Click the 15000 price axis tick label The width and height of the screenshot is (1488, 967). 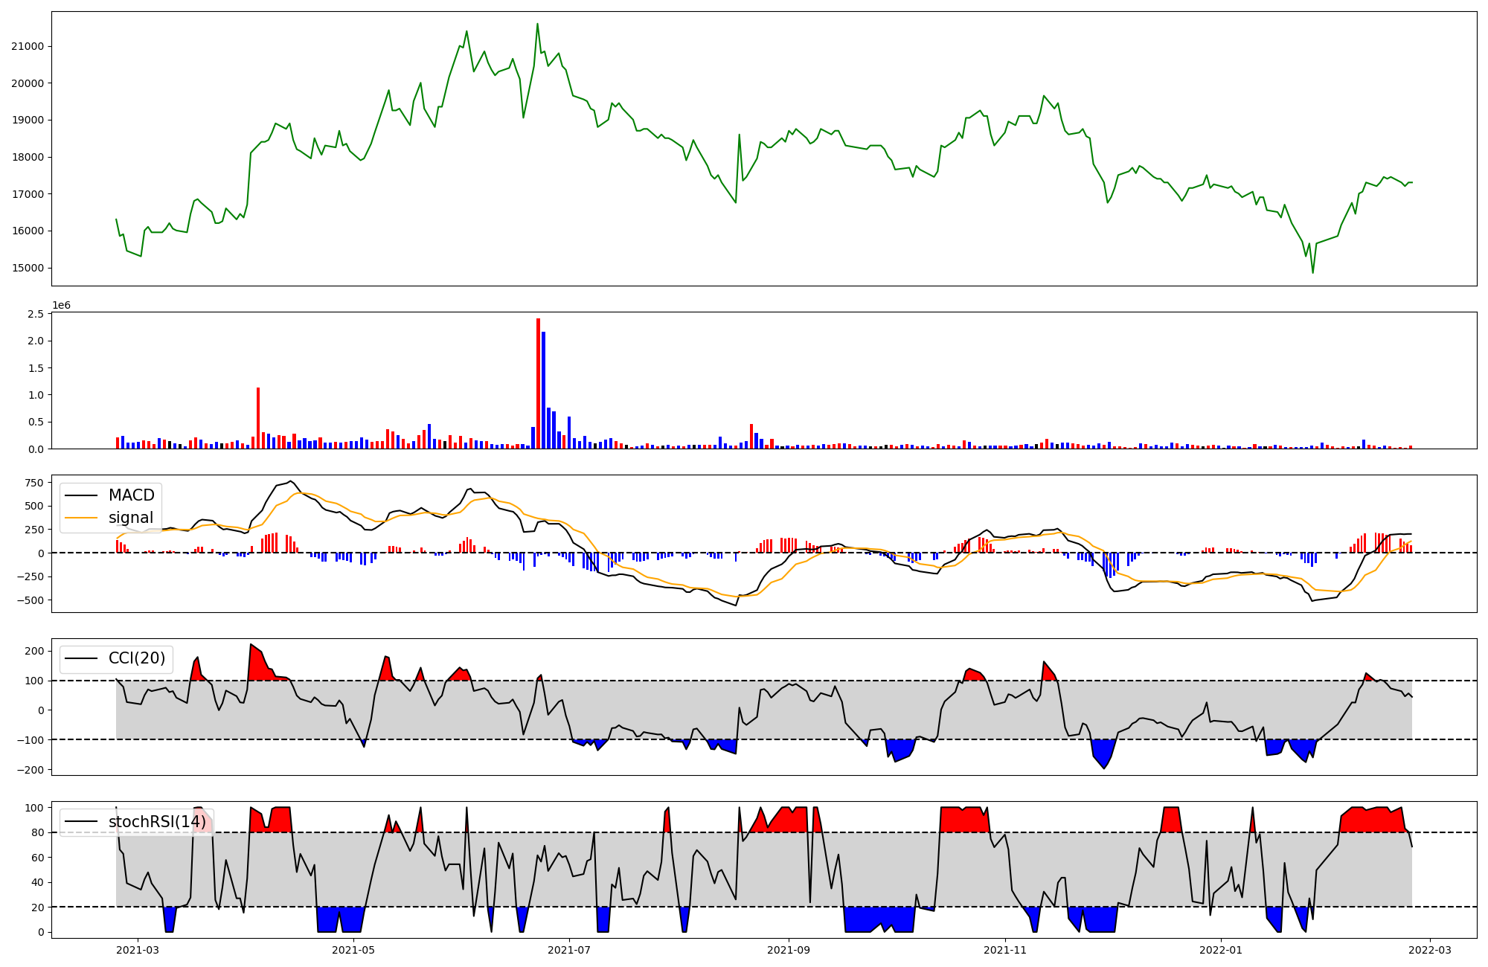click(x=28, y=268)
